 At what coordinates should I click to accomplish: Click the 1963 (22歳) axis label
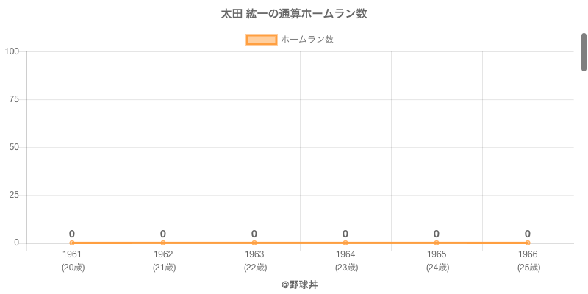pos(254,261)
